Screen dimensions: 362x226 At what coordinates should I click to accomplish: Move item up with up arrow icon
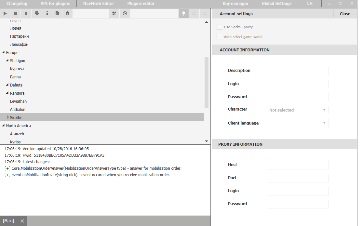coord(26,14)
